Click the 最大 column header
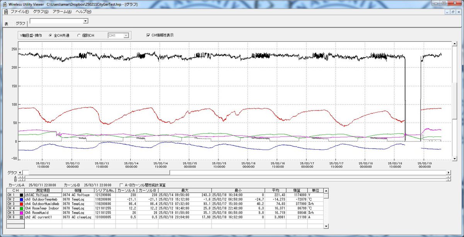The width and height of the screenshot is (464, 237). click(x=185, y=191)
